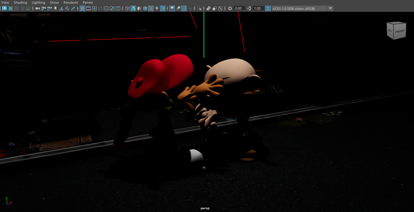Toggle the Resolution Gate overlay

pyautogui.click(x=94, y=8)
